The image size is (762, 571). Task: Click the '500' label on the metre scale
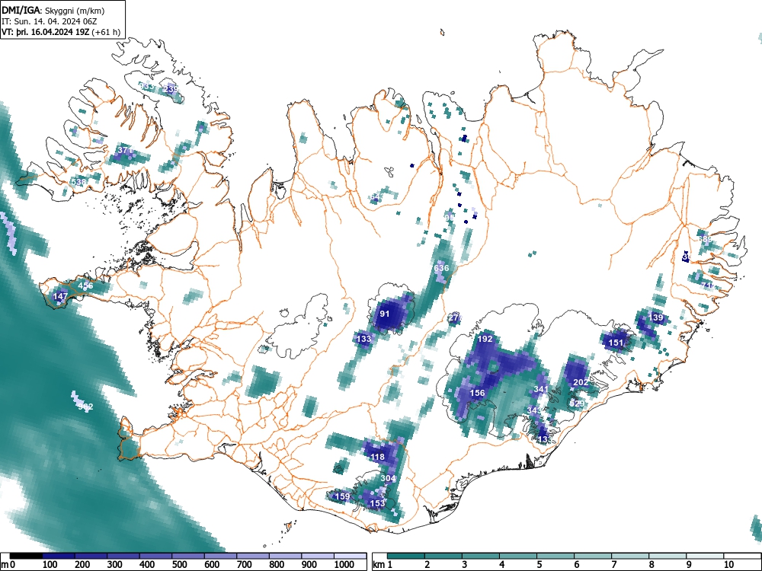[x=179, y=565]
